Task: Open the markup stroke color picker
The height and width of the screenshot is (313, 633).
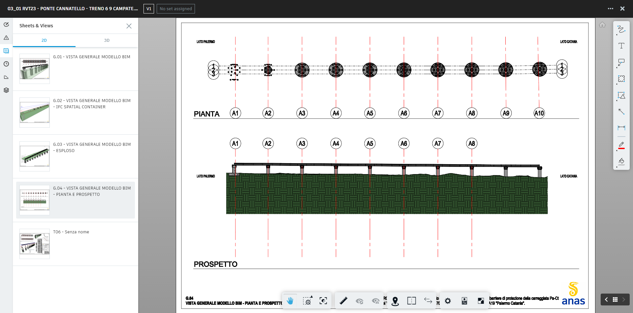Action: coord(621,145)
